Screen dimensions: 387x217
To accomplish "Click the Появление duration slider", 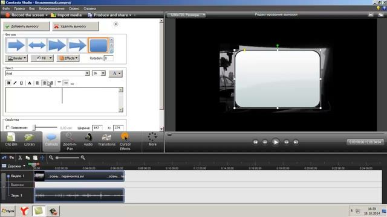I will (45, 127).
